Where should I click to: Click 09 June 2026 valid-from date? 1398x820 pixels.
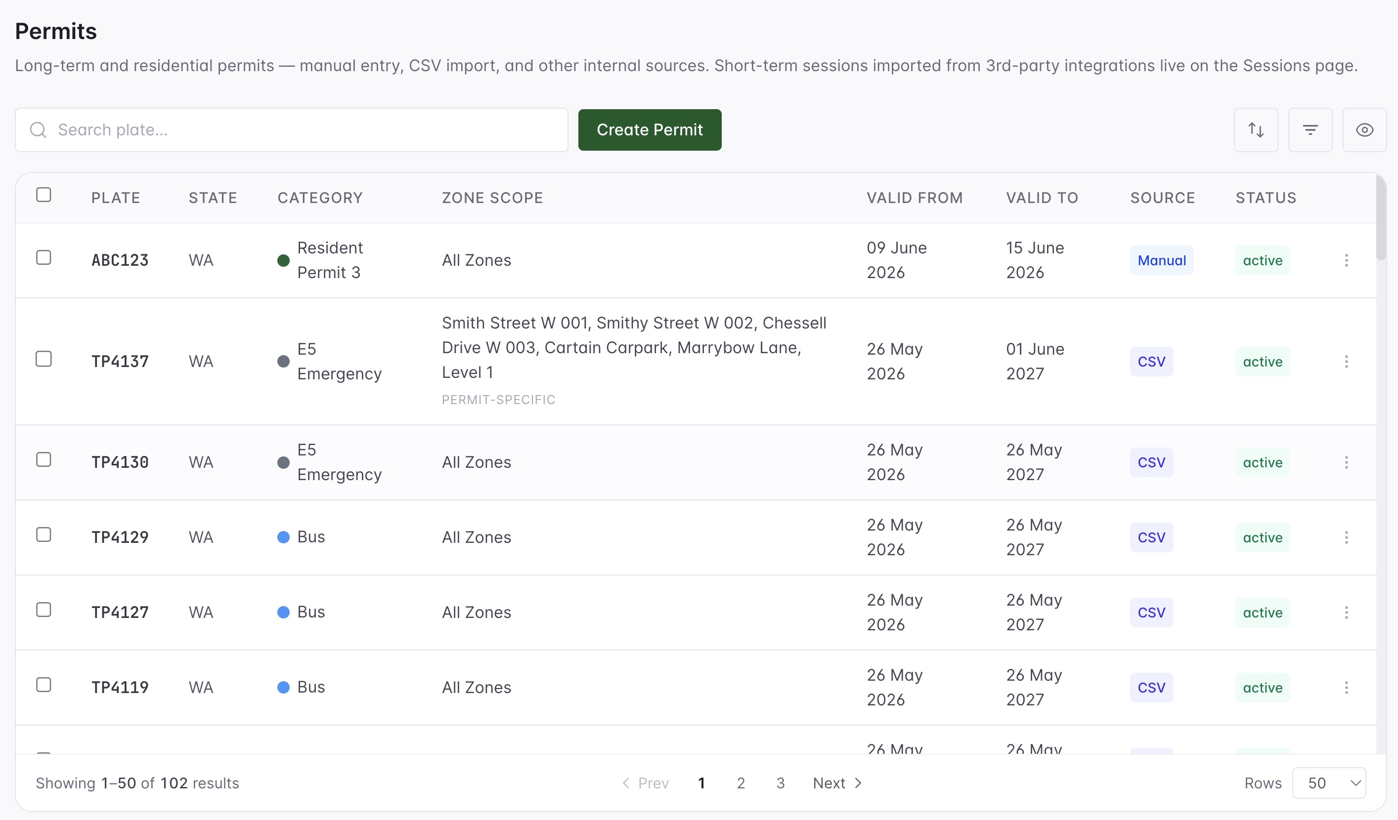point(897,260)
